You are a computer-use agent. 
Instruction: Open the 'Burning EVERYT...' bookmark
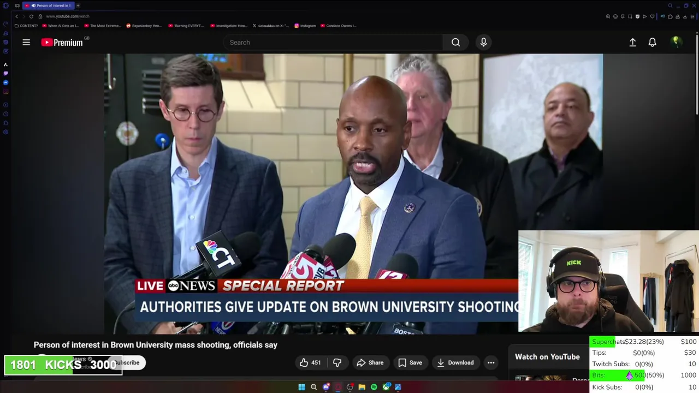[186, 26]
